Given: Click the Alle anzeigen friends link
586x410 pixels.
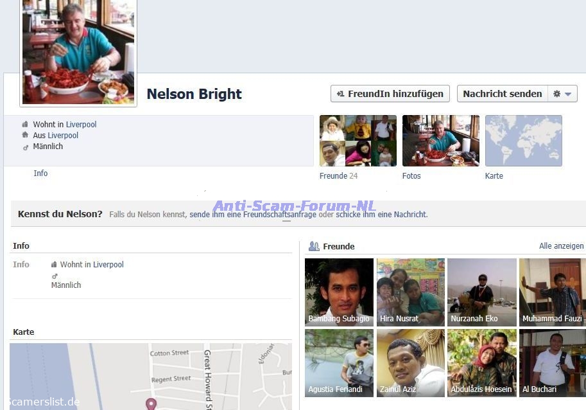Looking at the screenshot, I should [x=561, y=246].
